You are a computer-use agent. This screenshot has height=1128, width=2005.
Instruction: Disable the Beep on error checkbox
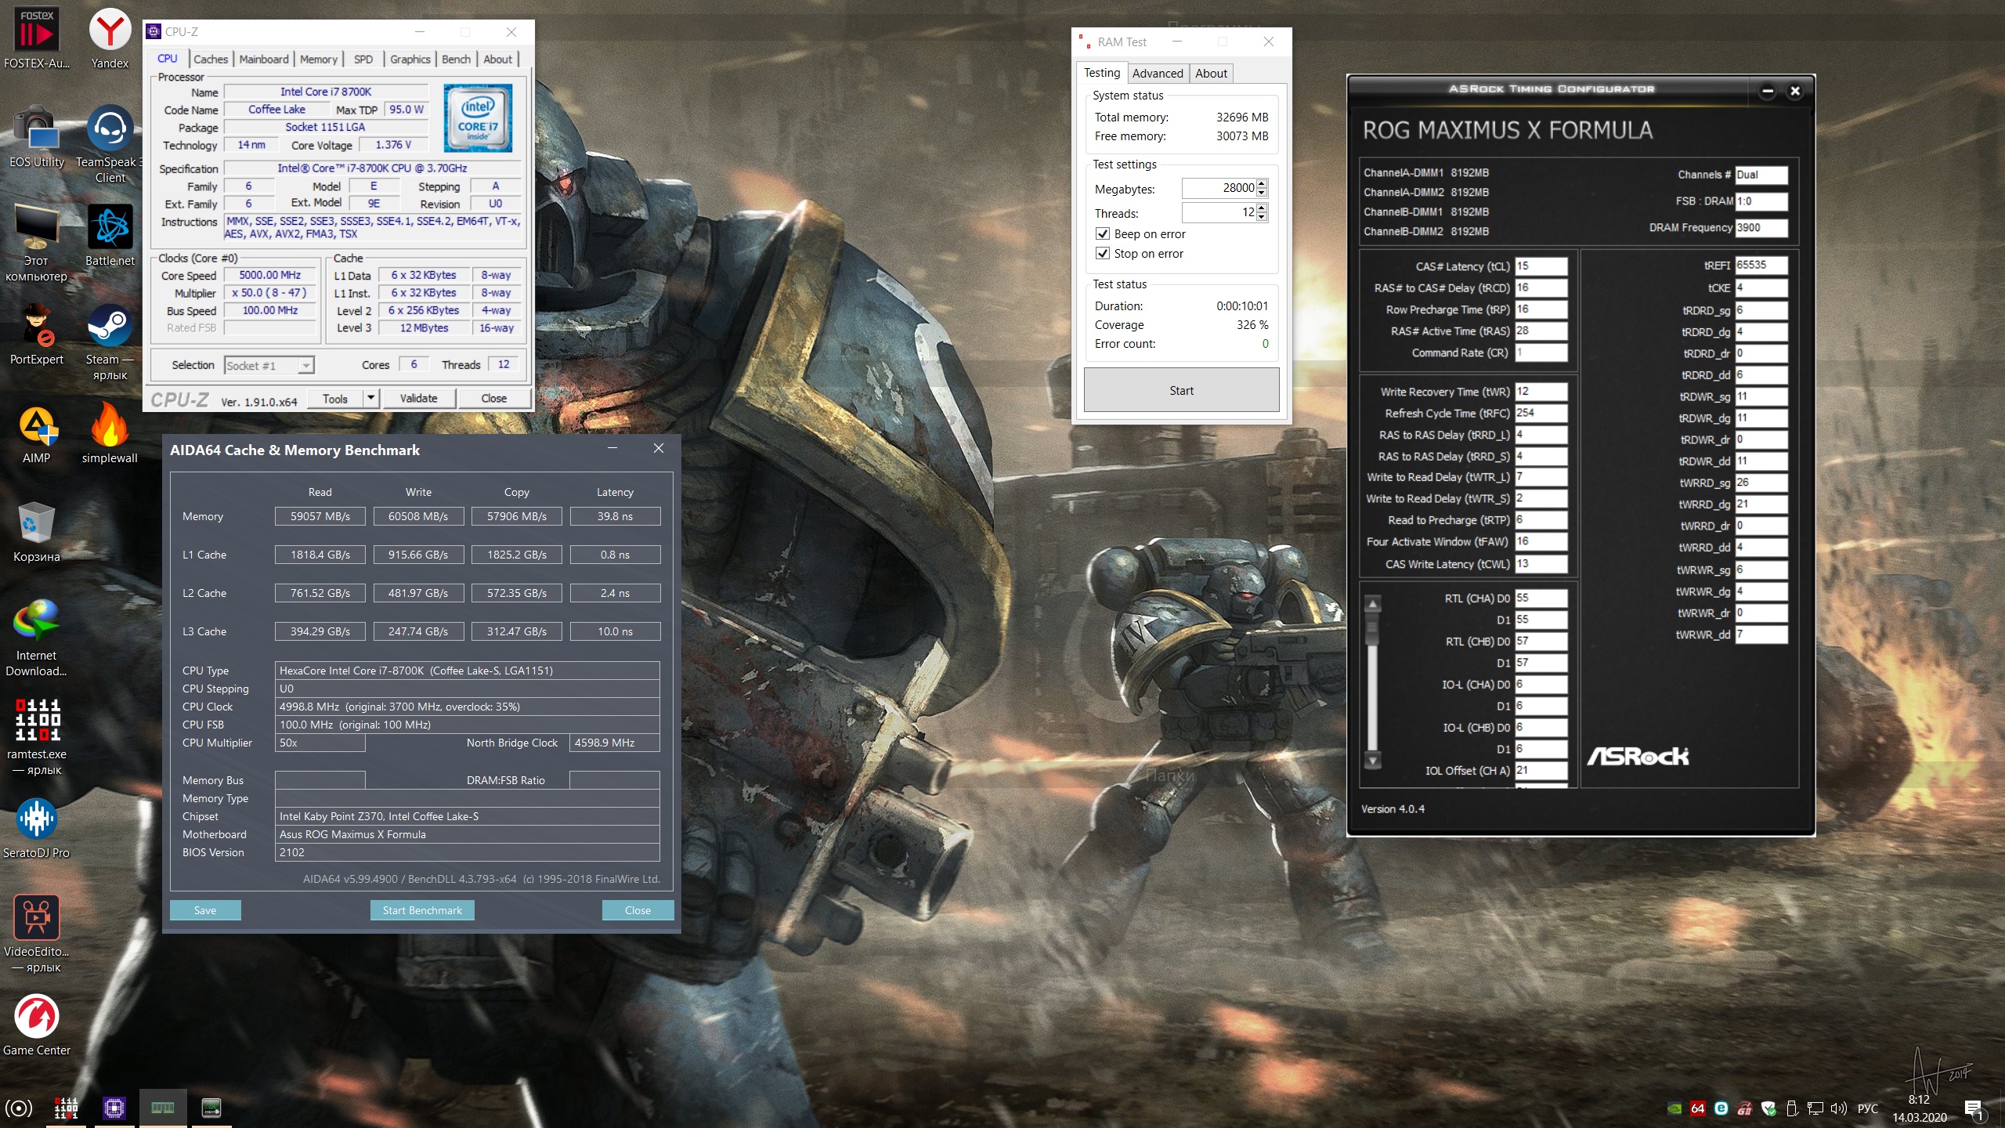click(1103, 234)
